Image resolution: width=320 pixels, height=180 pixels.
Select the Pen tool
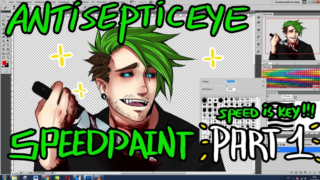(x=4, y=45)
